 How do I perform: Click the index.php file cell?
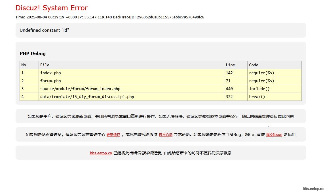click(131, 73)
